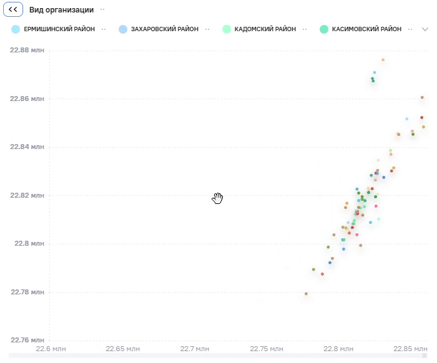This screenshot has width=437, height=363.
Task: Select the topmost orange scatter point
Action: point(383,60)
